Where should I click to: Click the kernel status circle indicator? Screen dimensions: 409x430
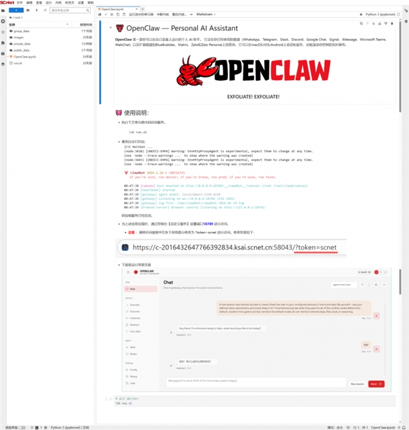[x=398, y=14]
